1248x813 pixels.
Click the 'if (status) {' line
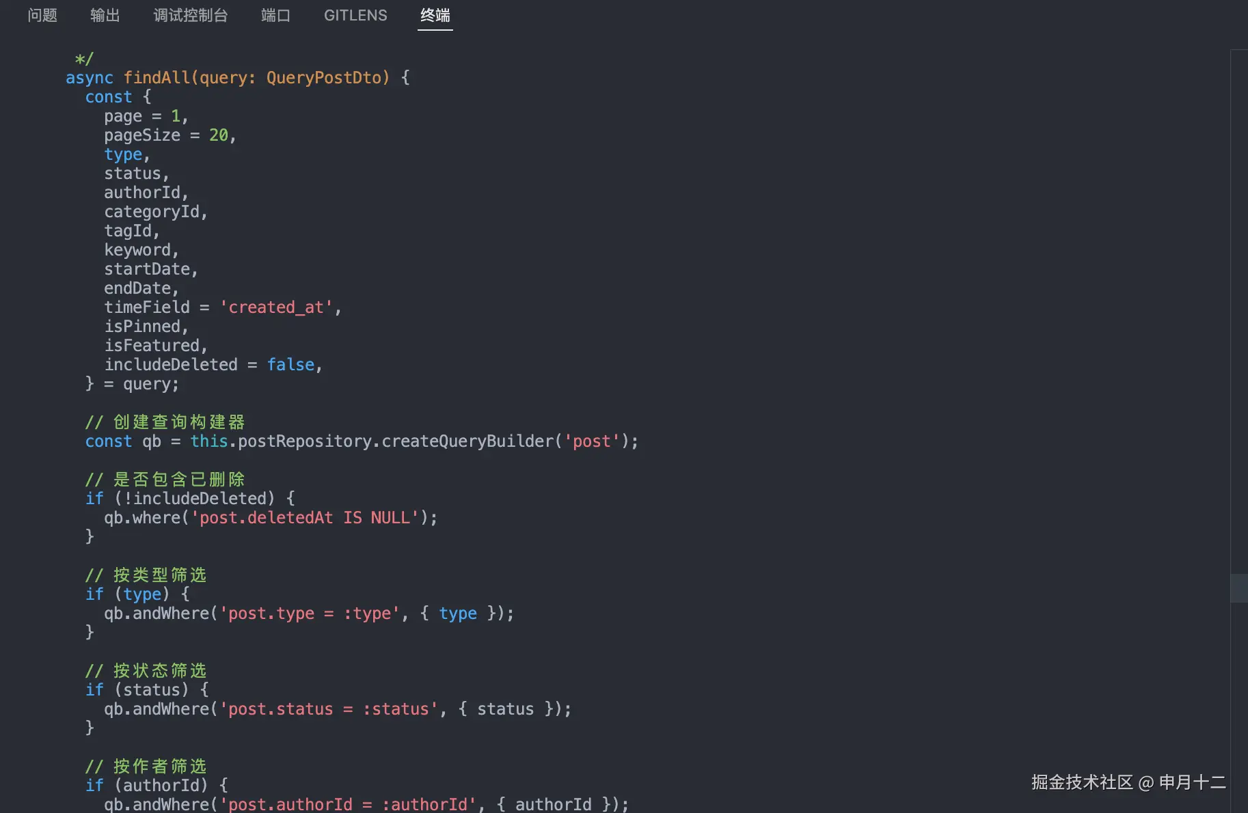click(x=147, y=690)
